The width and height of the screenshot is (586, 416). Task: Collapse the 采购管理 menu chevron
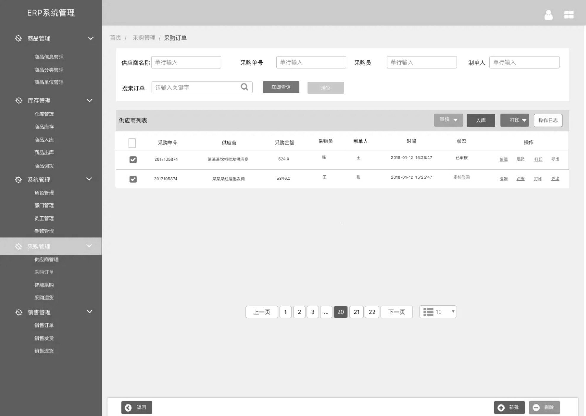(89, 246)
